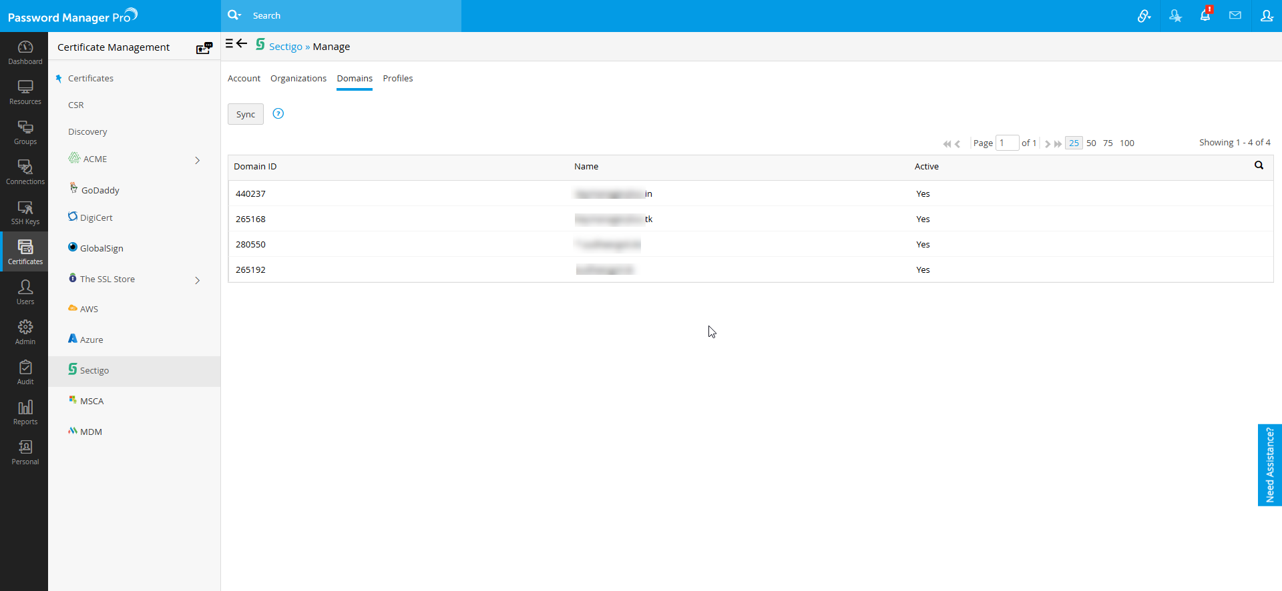Expand the ACME submenu chevron
Viewport: 1282px width, 591px height.
(x=198, y=160)
